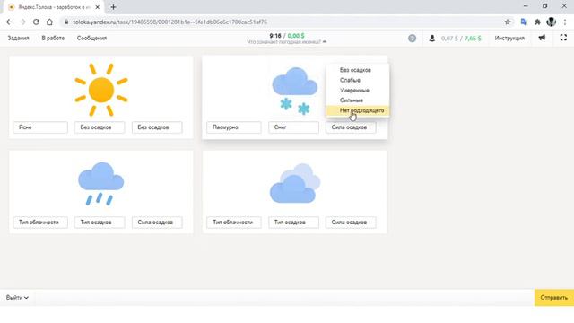The image size is (574, 323).
Task: Select the snow cloud weather icon
Action: tap(295, 91)
